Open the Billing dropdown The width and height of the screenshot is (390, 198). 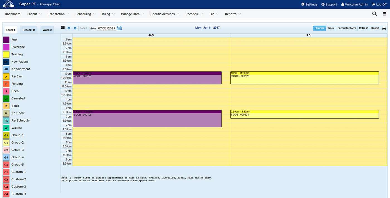coord(108,14)
